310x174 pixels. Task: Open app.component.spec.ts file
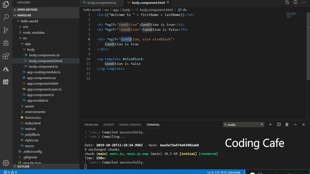pos(44,89)
